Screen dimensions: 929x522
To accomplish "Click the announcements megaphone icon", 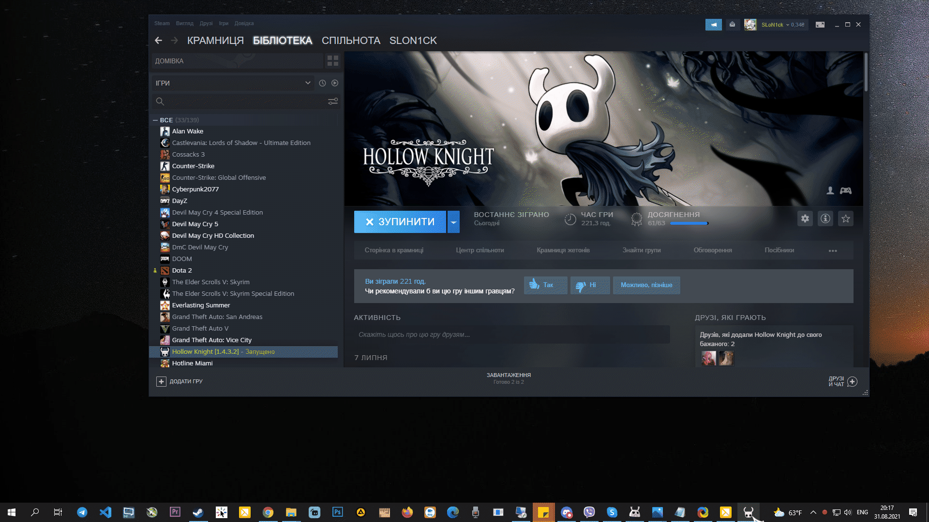I will pyautogui.click(x=713, y=25).
